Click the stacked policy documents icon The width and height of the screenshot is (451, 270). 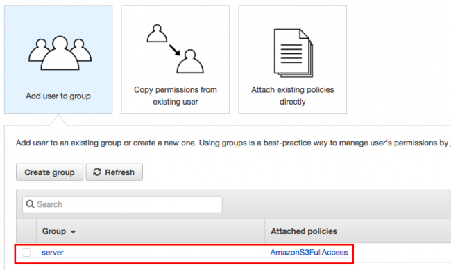293,53
